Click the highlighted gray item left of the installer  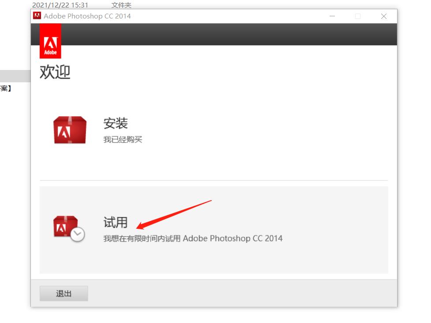pos(15,76)
